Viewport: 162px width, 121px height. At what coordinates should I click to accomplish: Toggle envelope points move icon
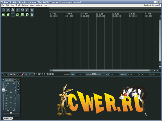click(x=18, y=15)
